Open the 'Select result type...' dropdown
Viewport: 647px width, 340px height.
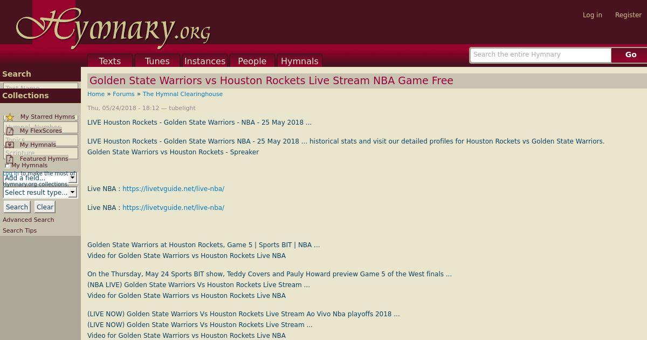pos(40,192)
